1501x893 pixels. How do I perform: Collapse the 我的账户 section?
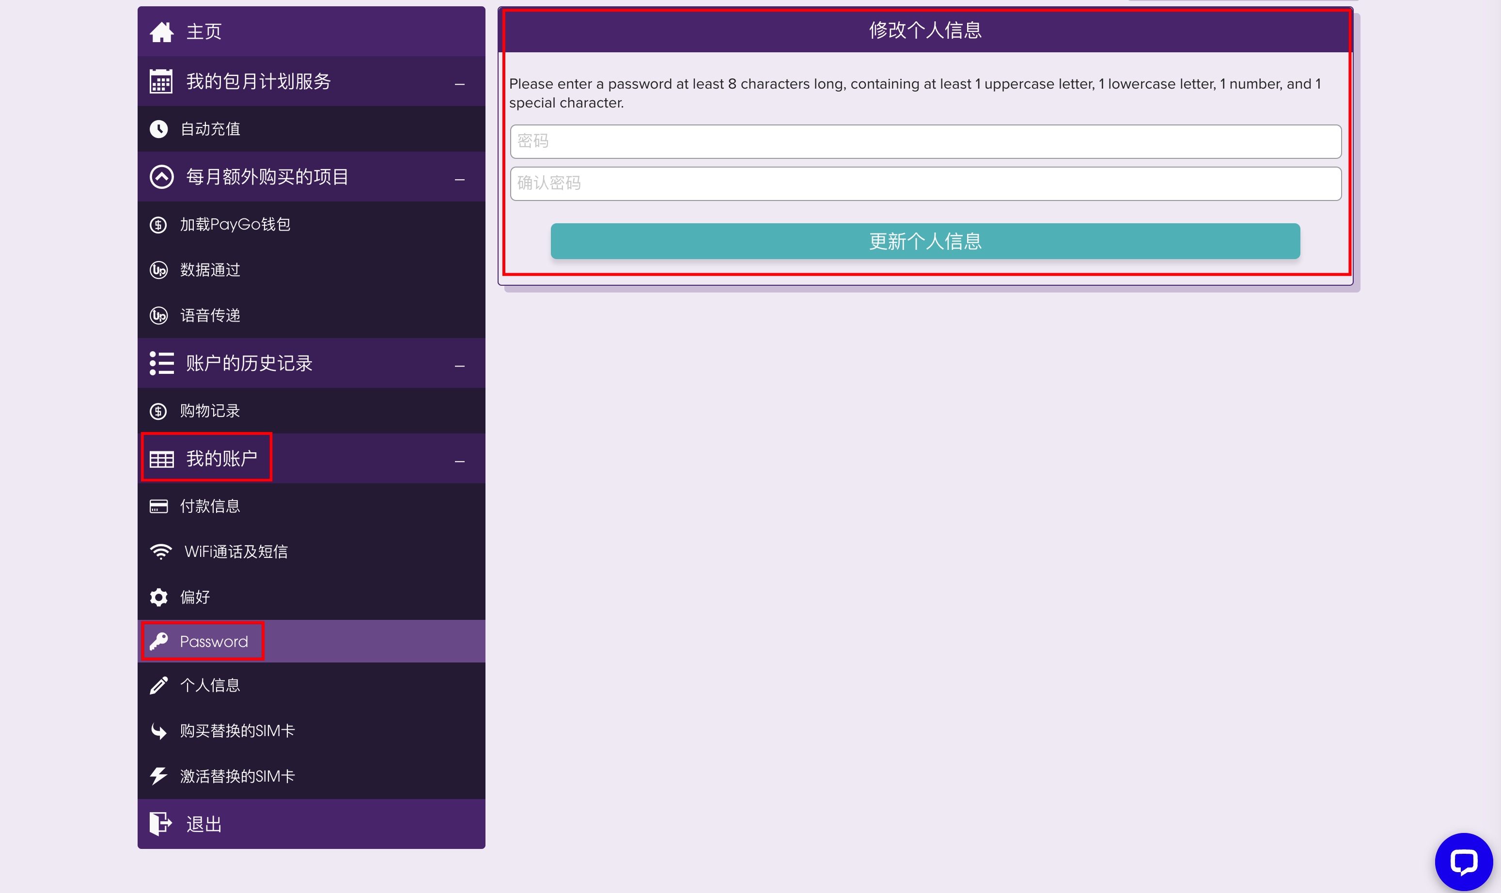pos(460,462)
